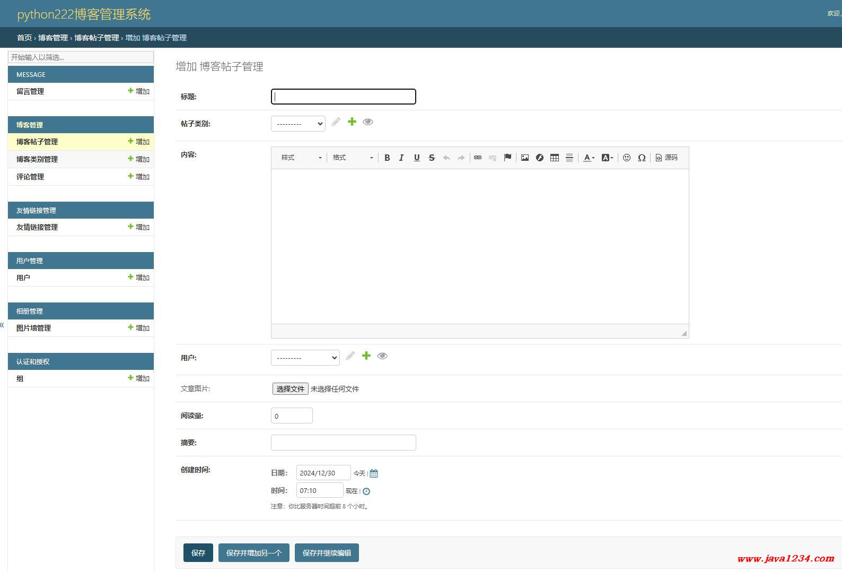Click the 现在 link for the time
This screenshot has height=571, width=842.
click(352, 491)
